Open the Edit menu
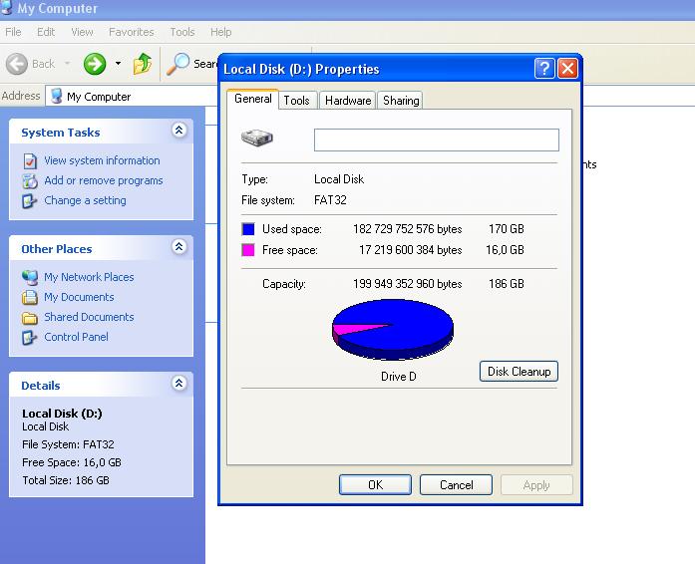This screenshot has height=564, width=695. tap(46, 32)
